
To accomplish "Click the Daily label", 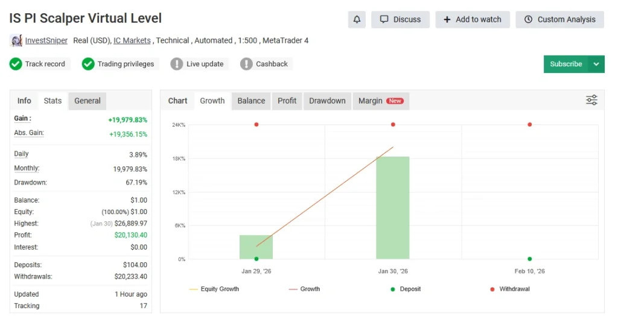I will 21,154.
